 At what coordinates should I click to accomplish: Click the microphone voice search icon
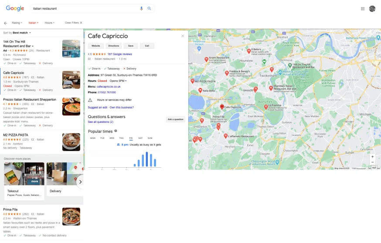(x=141, y=9)
